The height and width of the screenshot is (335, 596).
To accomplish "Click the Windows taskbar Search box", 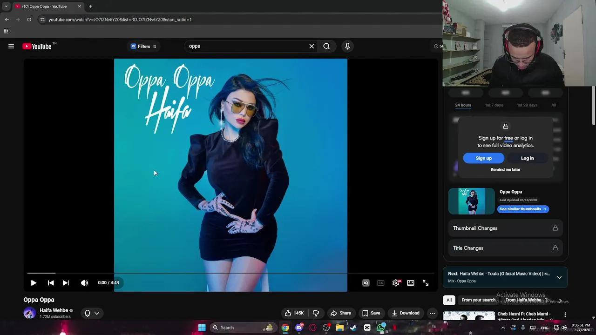I will tap(243, 328).
